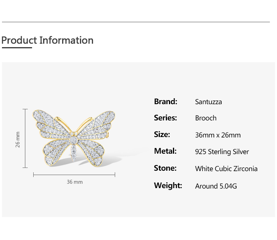Click the Brooch series value
The image size is (277, 240).
coord(205,118)
